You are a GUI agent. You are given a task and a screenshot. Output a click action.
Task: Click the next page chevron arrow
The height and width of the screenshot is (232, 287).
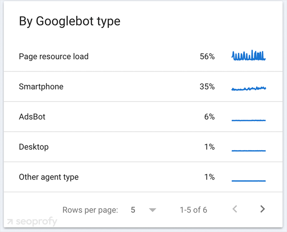(262, 209)
